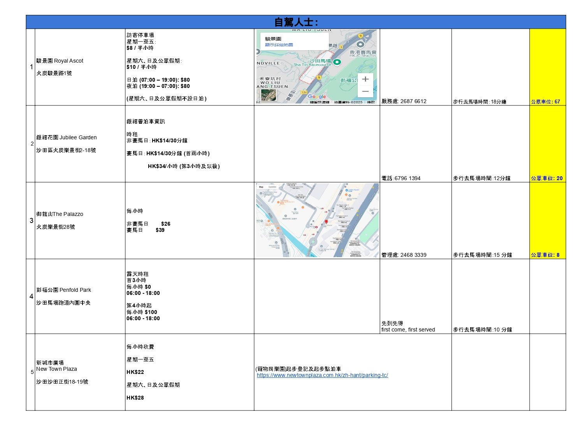Click the Blue Jubilee Square marker on the map
585x428 pixels.
click(x=346, y=190)
